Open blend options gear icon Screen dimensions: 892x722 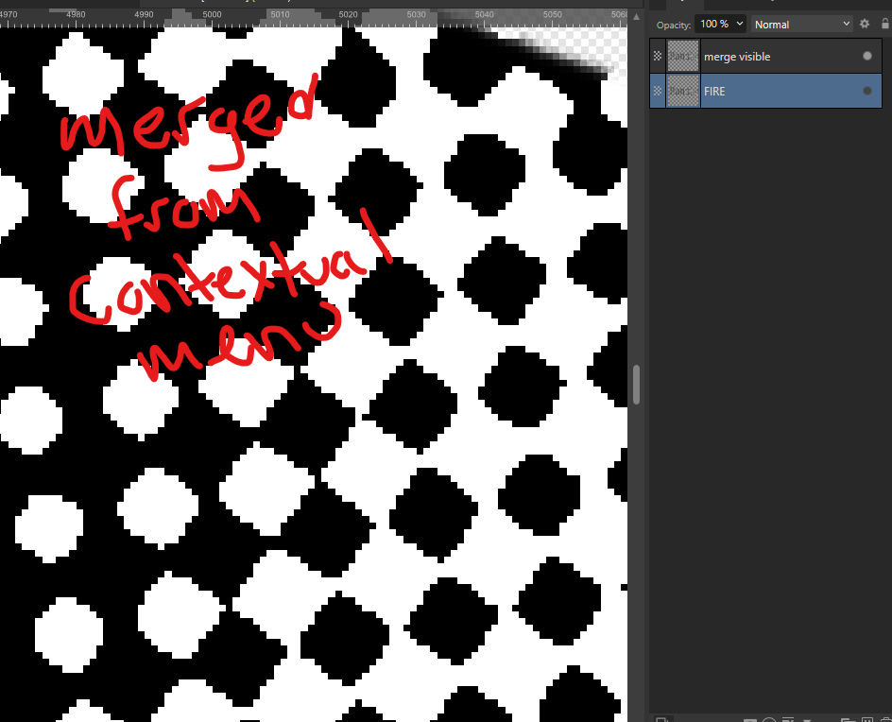(865, 24)
